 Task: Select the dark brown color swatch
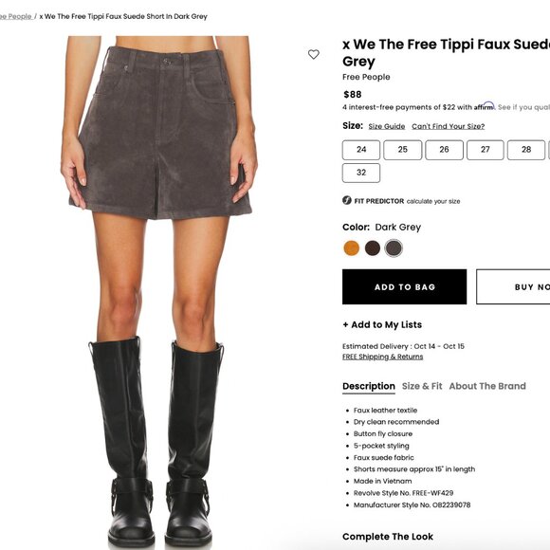[x=373, y=248]
